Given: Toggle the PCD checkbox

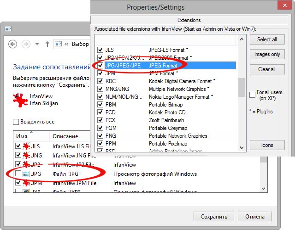Looking at the screenshot, I should click(x=100, y=112).
